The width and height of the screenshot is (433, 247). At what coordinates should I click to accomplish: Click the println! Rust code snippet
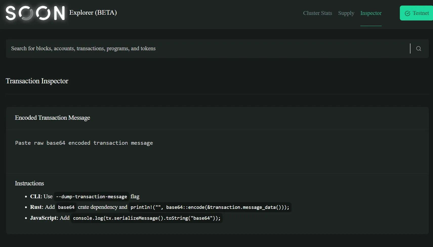(210, 207)
